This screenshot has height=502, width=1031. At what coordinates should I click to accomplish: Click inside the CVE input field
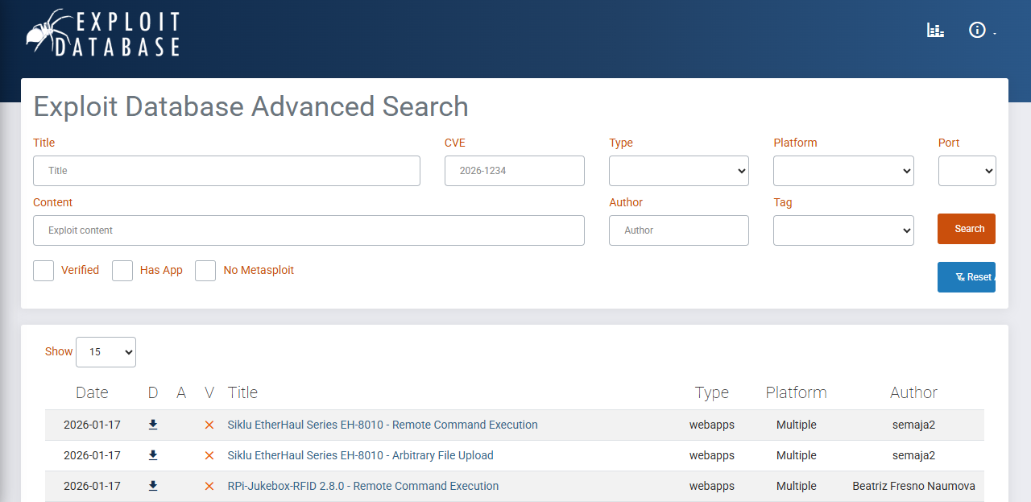(x=514, y=171)
